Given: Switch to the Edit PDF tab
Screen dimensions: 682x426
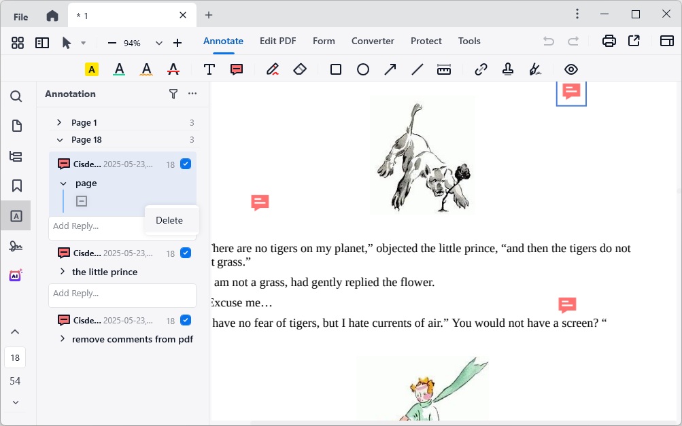Looking at the screenshot, I should pyautogui.click(x=277, y=41).
